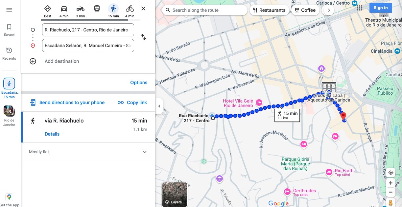
Task: Click Search along the route field
Action: (x=205, y=10)
